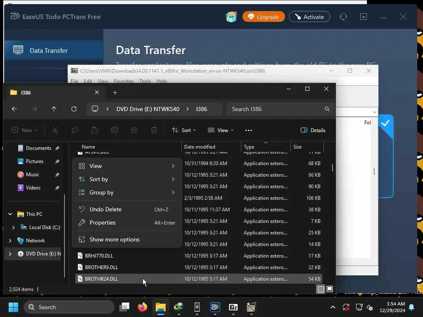Viewport: 423px width, 317px height.
Task: Select DVD Drive (E:) NTWKS40 breadcrumb
Action: pyautogui.click(x=148, y=109)
